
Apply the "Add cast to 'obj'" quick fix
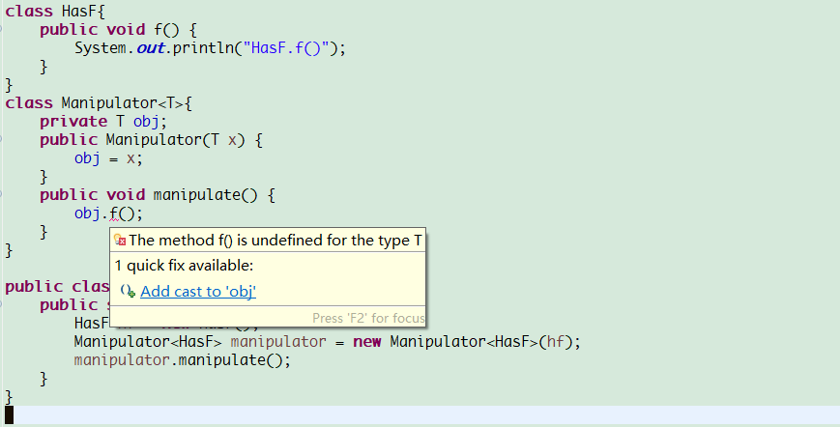(198, 291)
